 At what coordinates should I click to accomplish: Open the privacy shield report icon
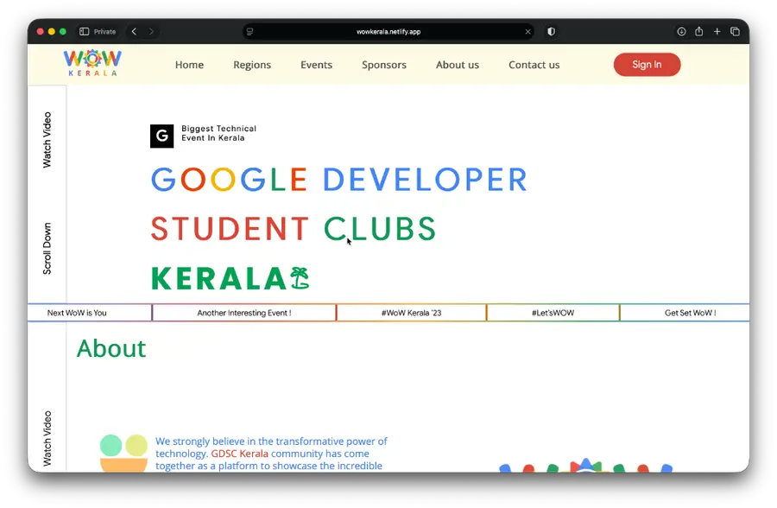(x=551, y=31)
